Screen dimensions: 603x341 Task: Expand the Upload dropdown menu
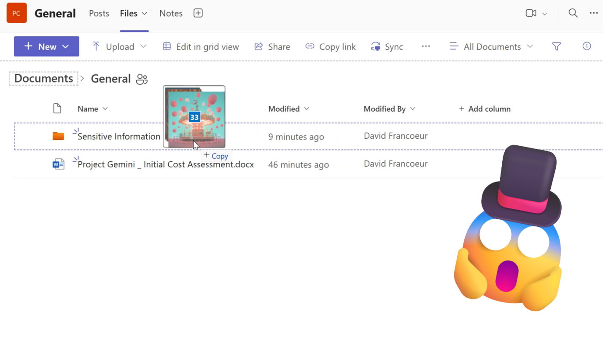[143, 46]
